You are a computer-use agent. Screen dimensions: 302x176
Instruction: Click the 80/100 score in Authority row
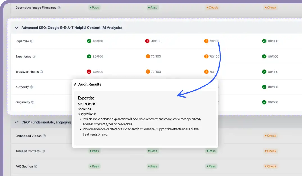pyautogui.click(x=273, y=87)
